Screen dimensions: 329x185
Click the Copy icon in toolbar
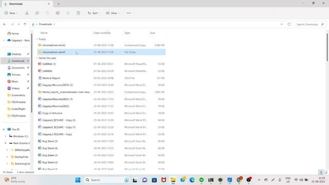click(x=37, y=13)
